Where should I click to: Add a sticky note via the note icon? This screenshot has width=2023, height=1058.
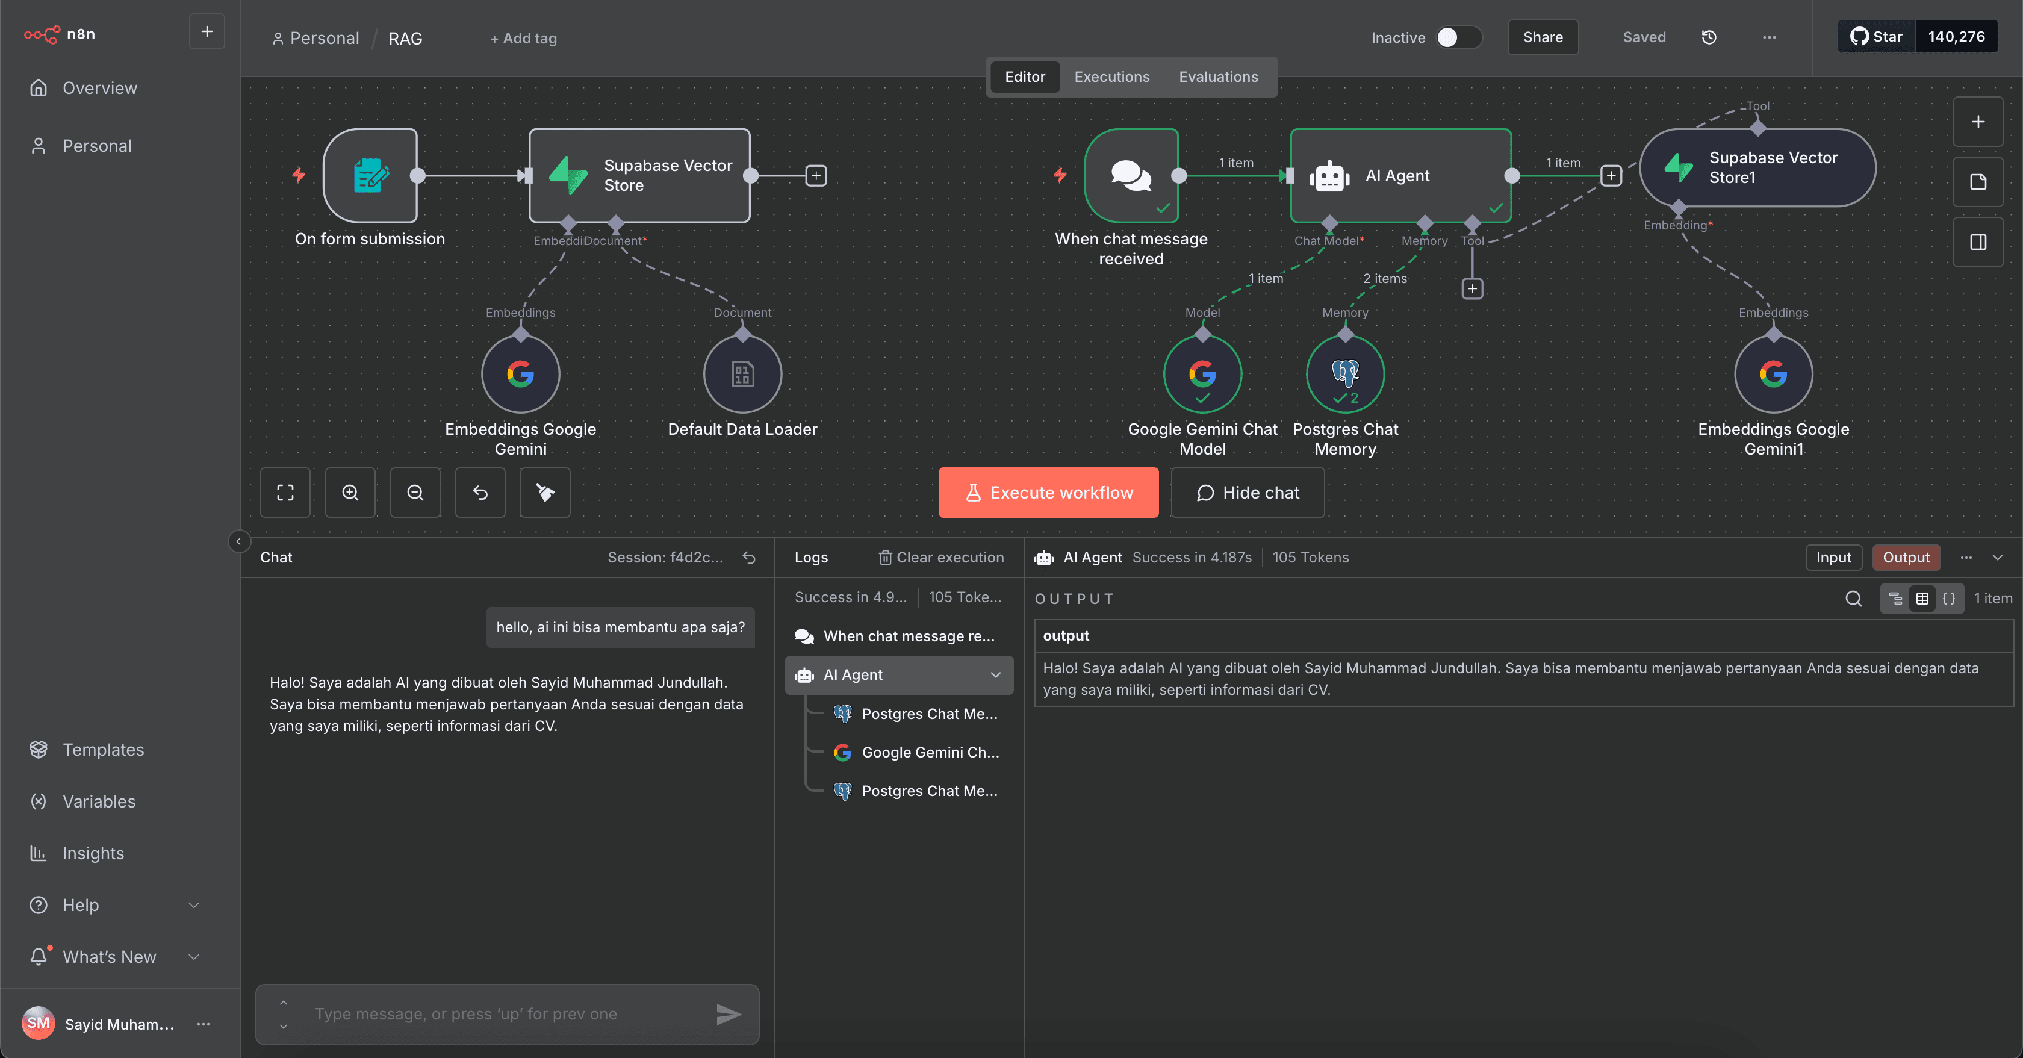coord(1978,182)
